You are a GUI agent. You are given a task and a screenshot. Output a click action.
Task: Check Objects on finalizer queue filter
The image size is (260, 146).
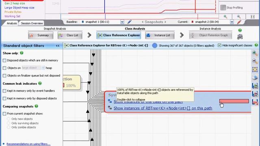coord(4,76)
